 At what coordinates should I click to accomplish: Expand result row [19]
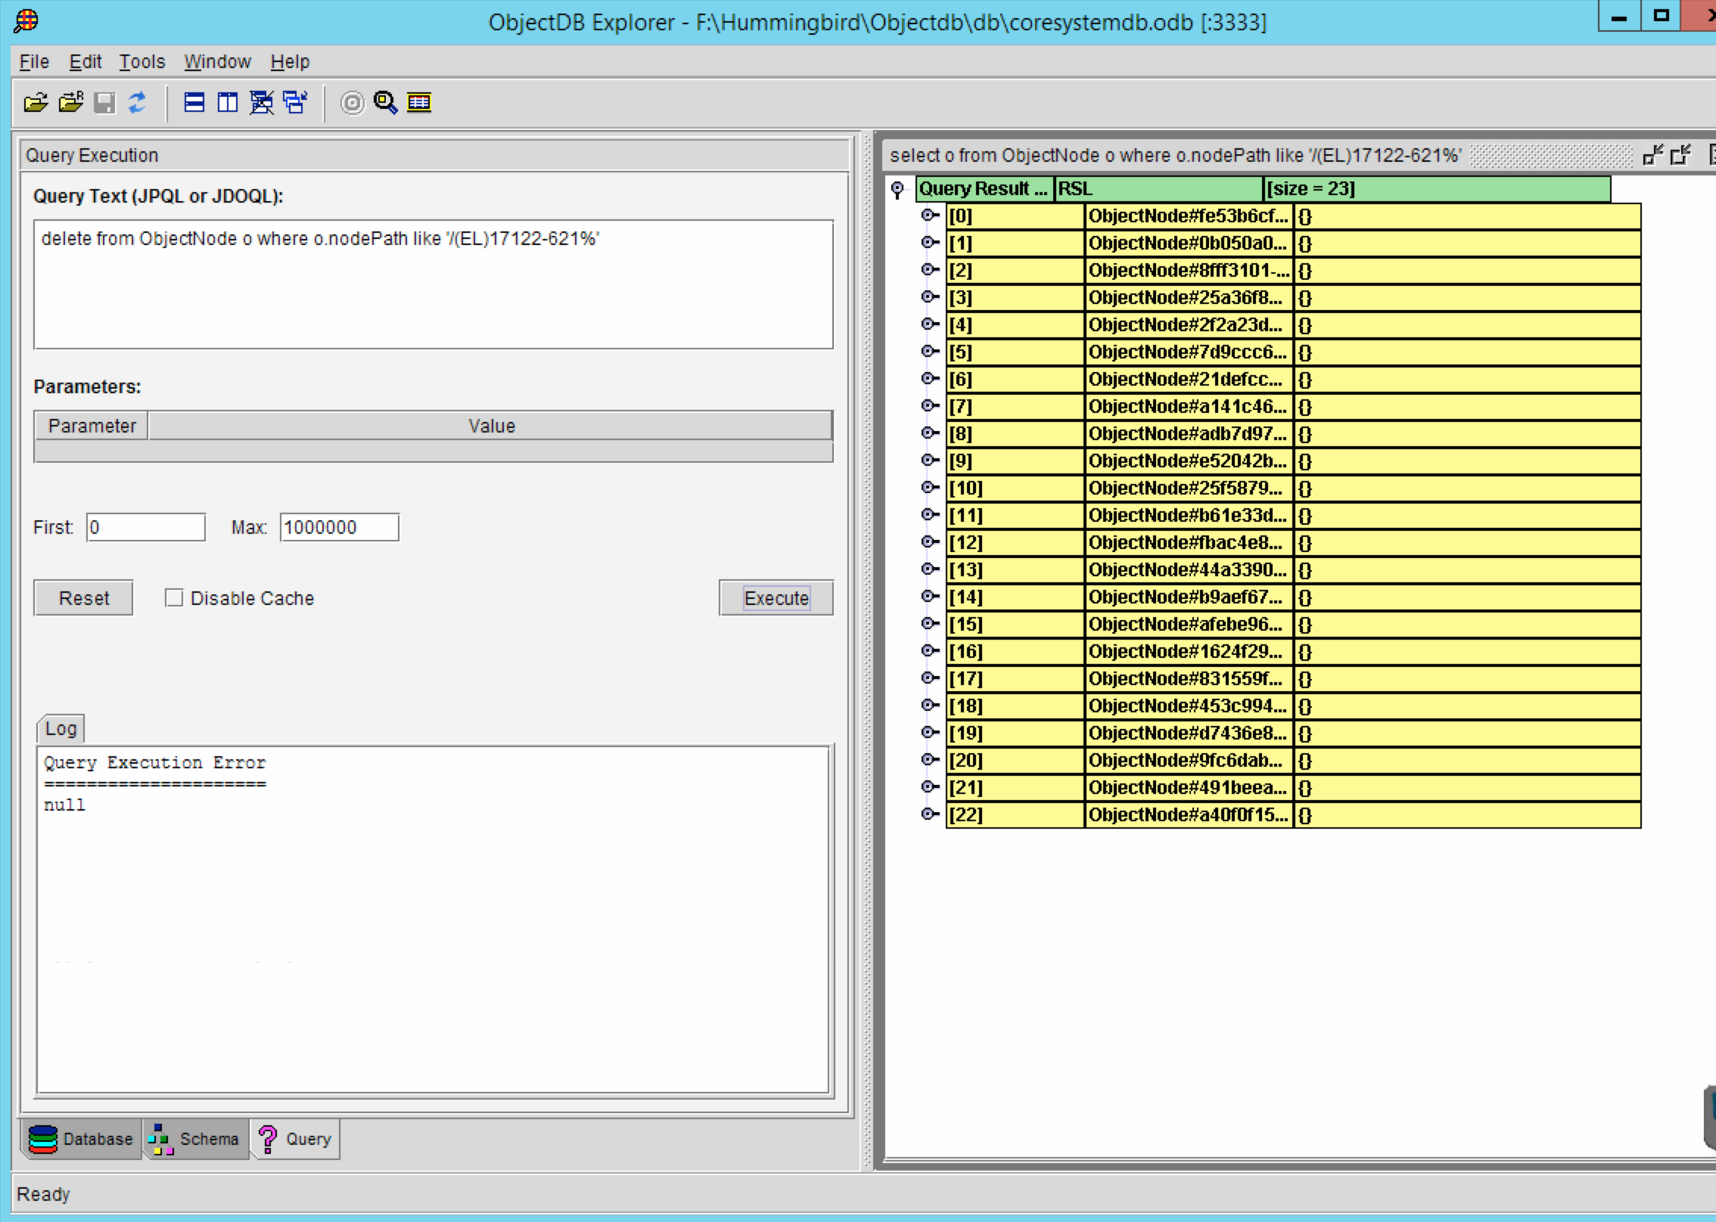(x=930, y=733)
